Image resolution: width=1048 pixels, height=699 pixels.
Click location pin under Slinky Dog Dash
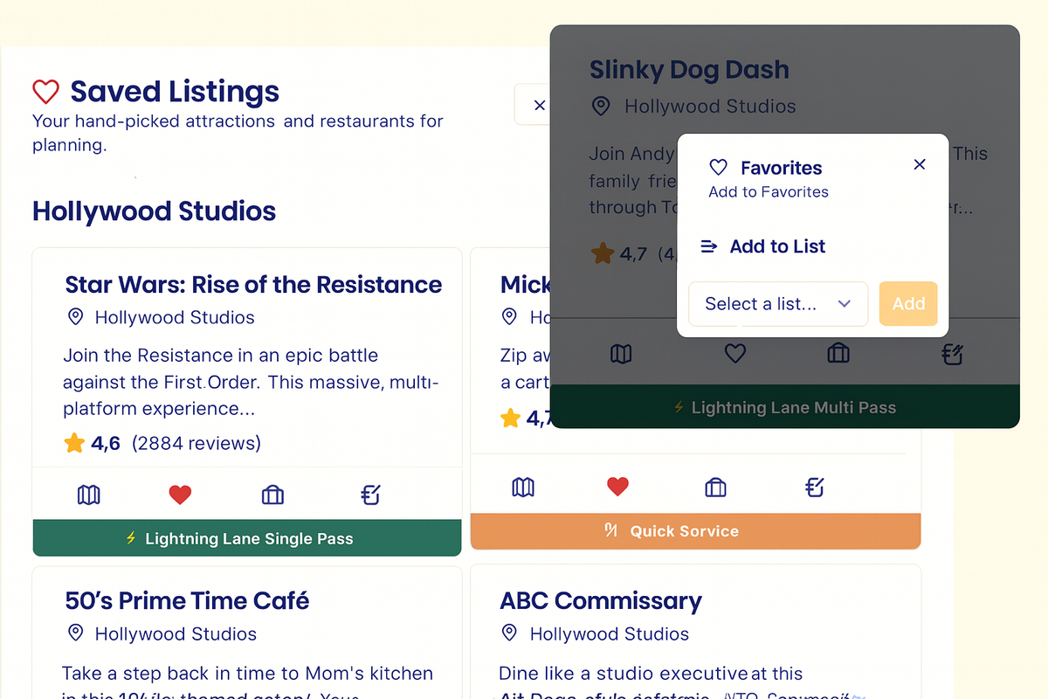point(600,107)
